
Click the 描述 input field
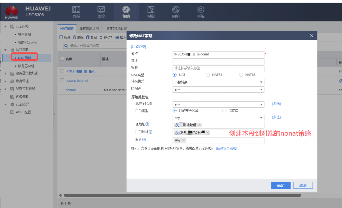(218, 61)
